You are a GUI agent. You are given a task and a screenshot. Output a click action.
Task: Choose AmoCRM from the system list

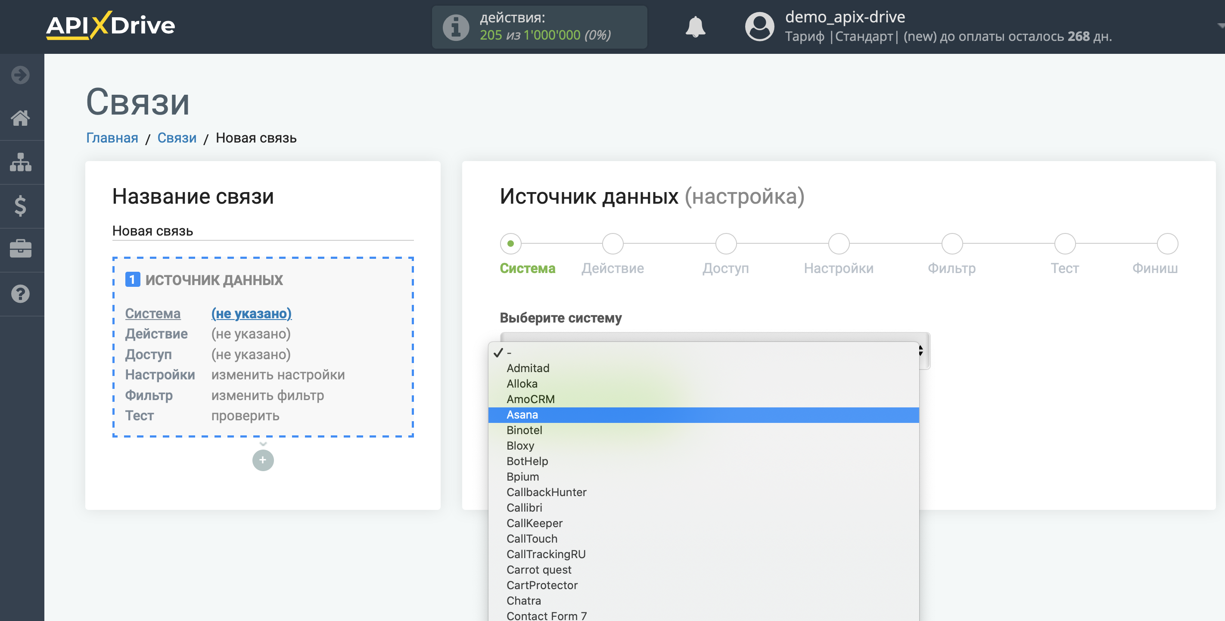tap(703, 399)
